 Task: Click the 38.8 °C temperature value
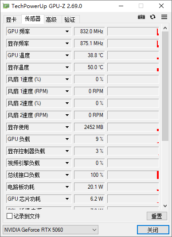(89, 55)
